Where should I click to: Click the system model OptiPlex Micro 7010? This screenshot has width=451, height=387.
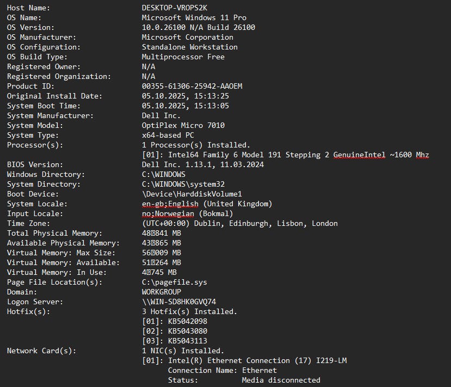pos(183,126)
